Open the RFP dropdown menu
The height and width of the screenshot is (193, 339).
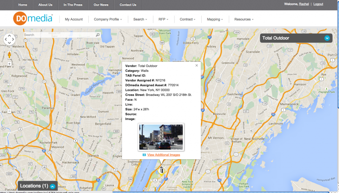163,19
